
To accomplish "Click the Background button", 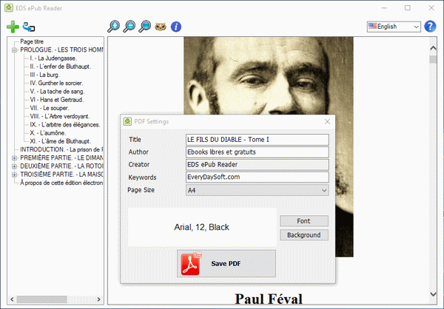I will (x=304, y=235).
